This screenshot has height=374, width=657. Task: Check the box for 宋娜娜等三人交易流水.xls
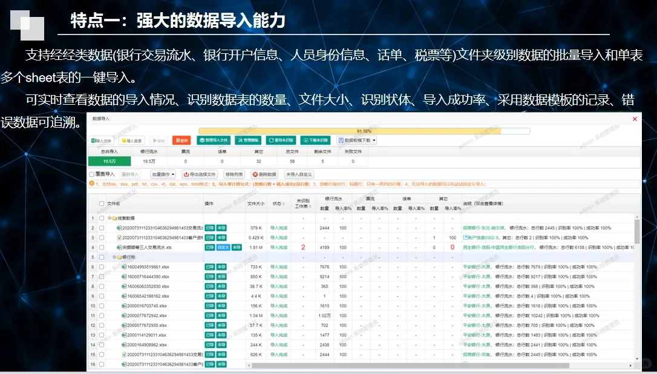(102, 248)
